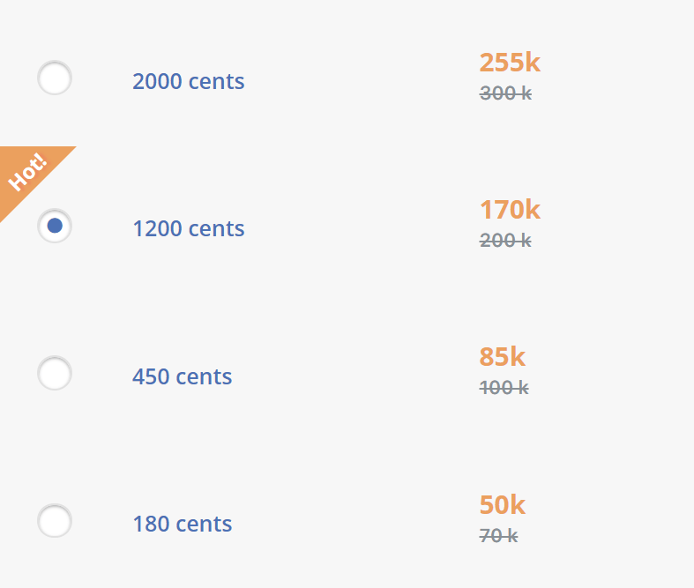Click the crossed-out 100 k price
Viewport: 694px width, 588px height.
(x=504, y=388)
